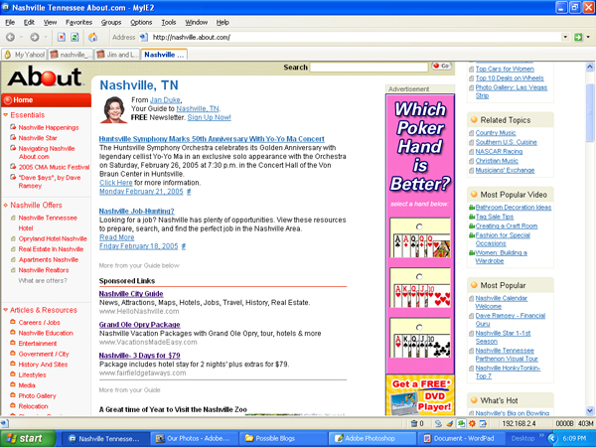Click the red Go search button
This screenshot has height=447, width=596.
click(441, 67)
